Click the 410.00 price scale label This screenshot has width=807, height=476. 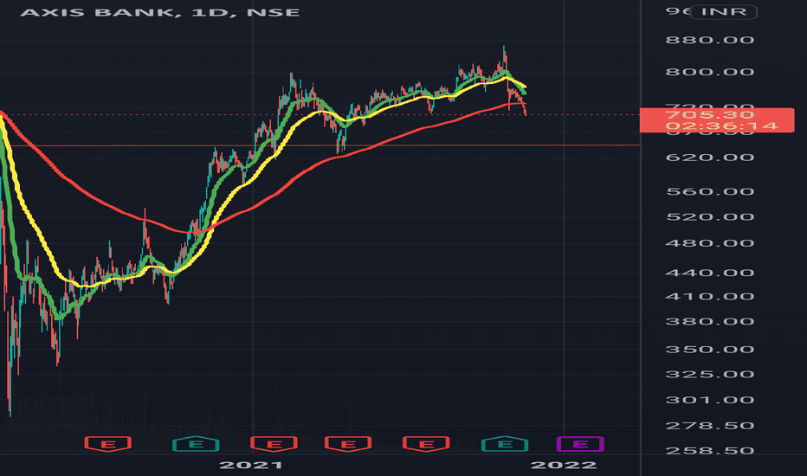710,296
